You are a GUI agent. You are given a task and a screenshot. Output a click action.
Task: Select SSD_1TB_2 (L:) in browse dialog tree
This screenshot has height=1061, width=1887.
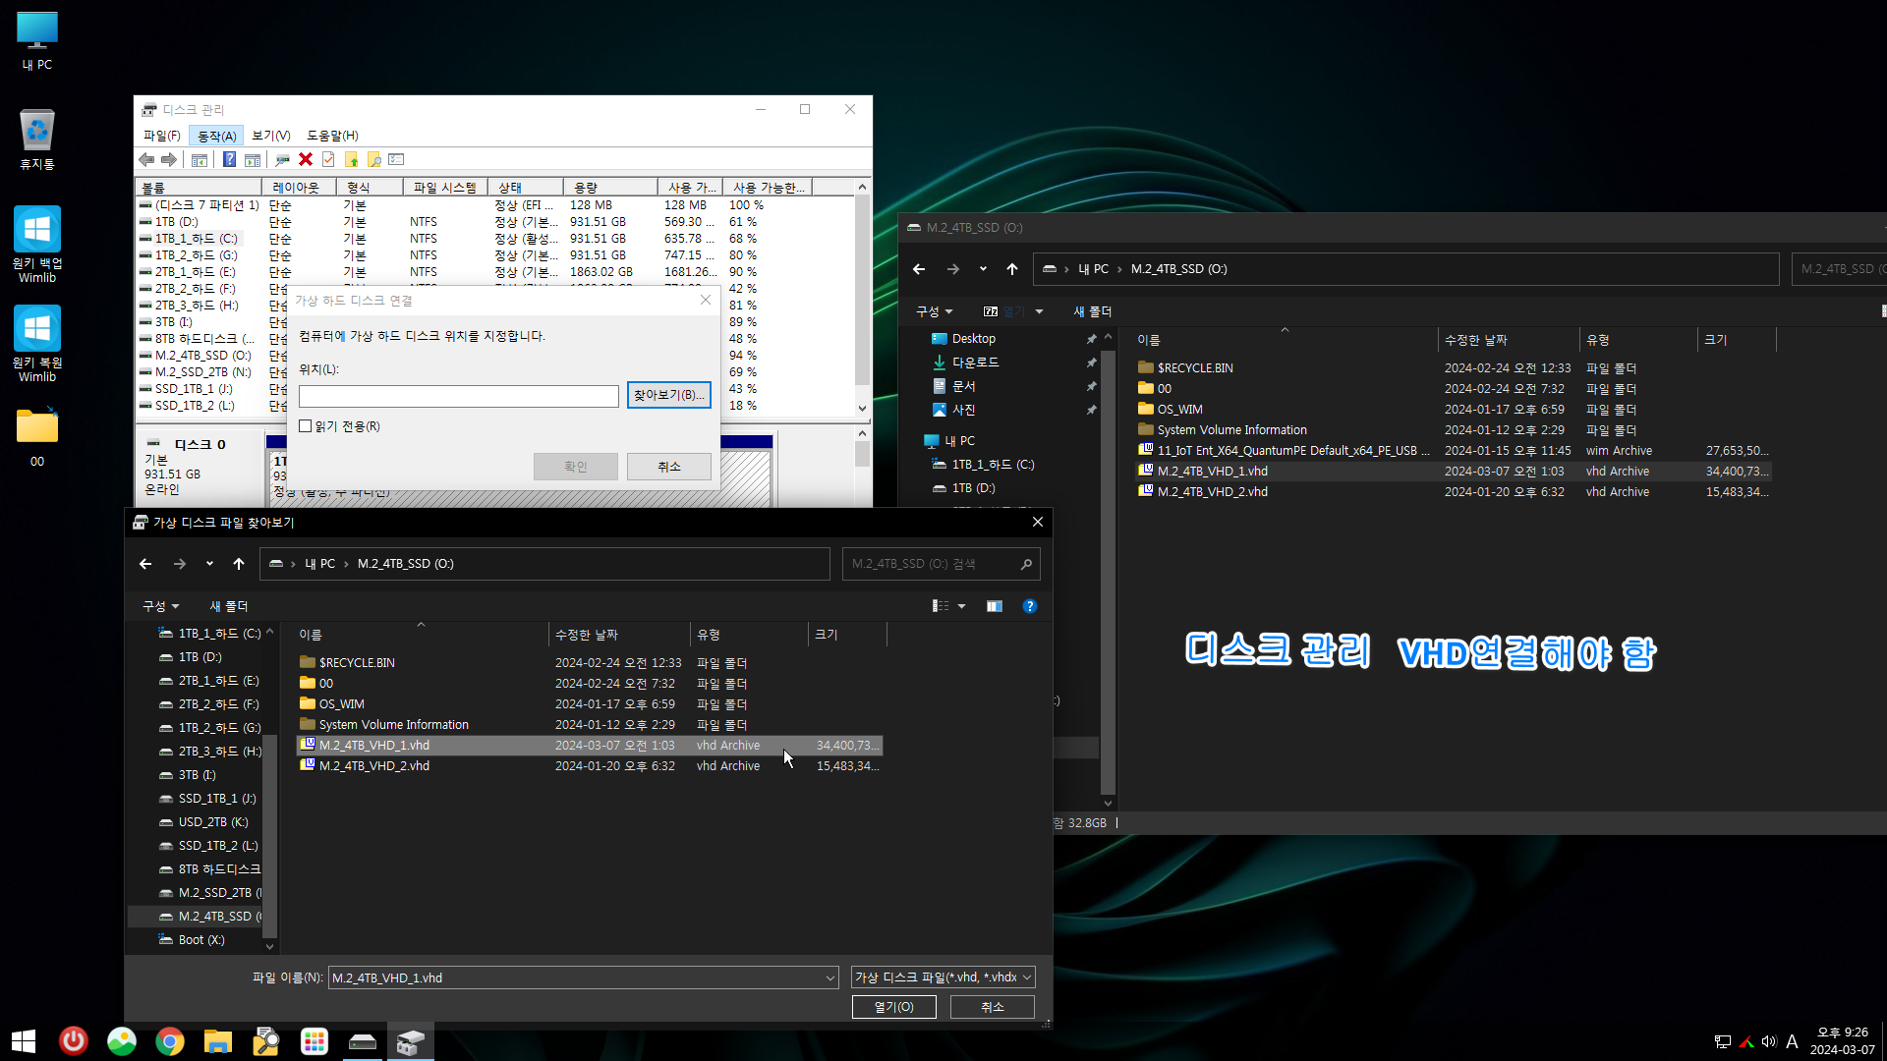point(207,846)
